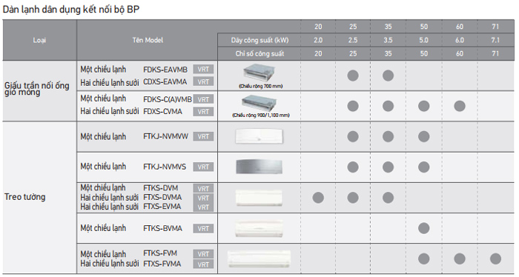Select the 900/1,100 mm duct unit image

tap(259, 103)
